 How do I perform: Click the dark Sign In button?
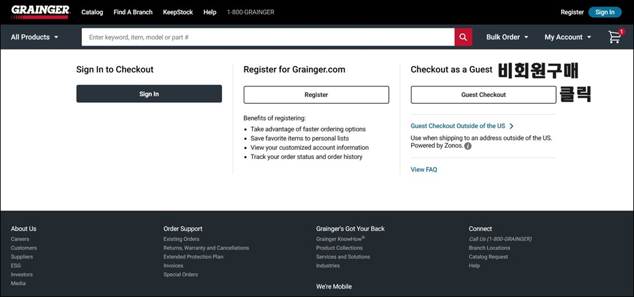pos(149,94)
